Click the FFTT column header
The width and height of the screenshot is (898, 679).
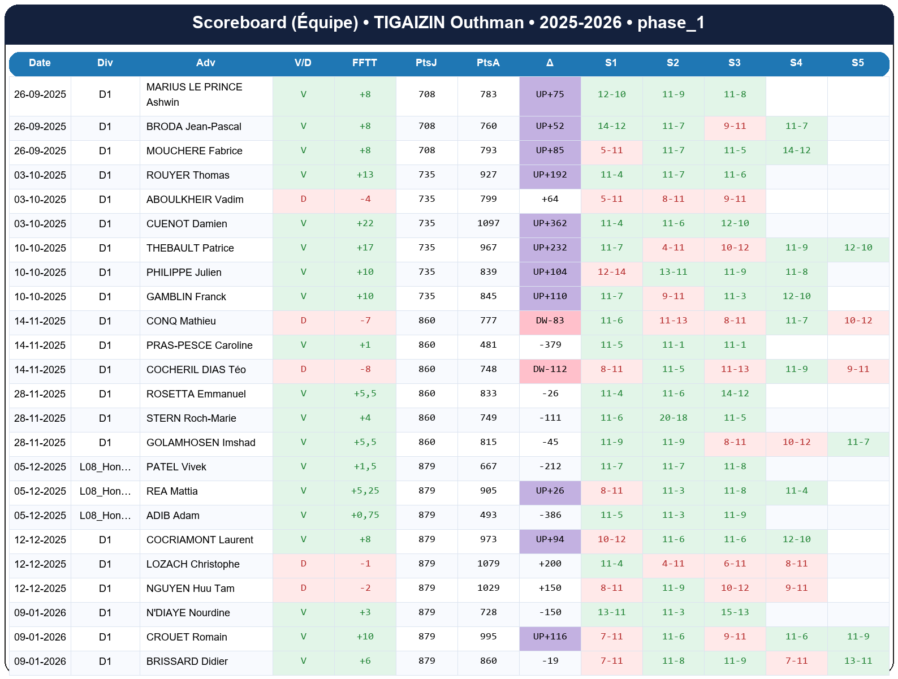click(x=365, y=63)
